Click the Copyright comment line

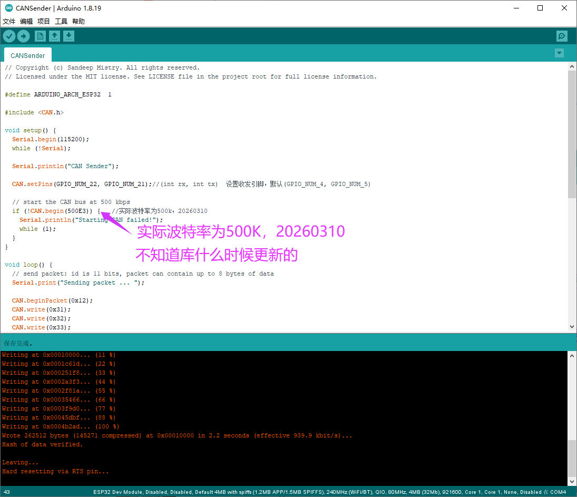tap(102, 67)
